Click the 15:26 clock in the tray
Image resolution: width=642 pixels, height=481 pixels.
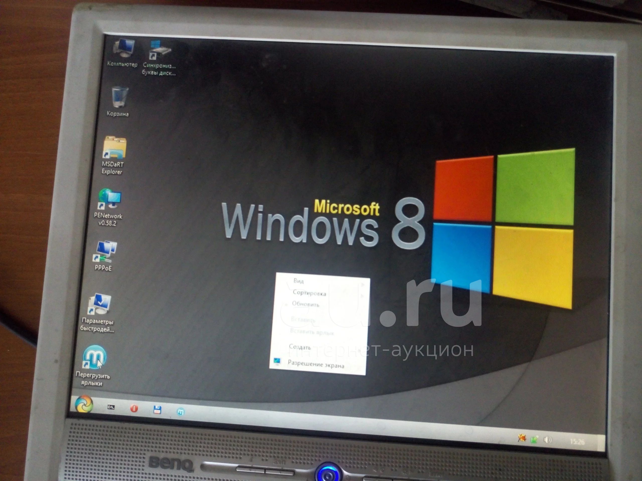click(x=577, y=442)
